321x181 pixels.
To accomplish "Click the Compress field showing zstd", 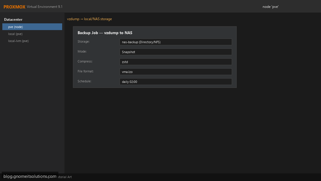I will 176,62.
